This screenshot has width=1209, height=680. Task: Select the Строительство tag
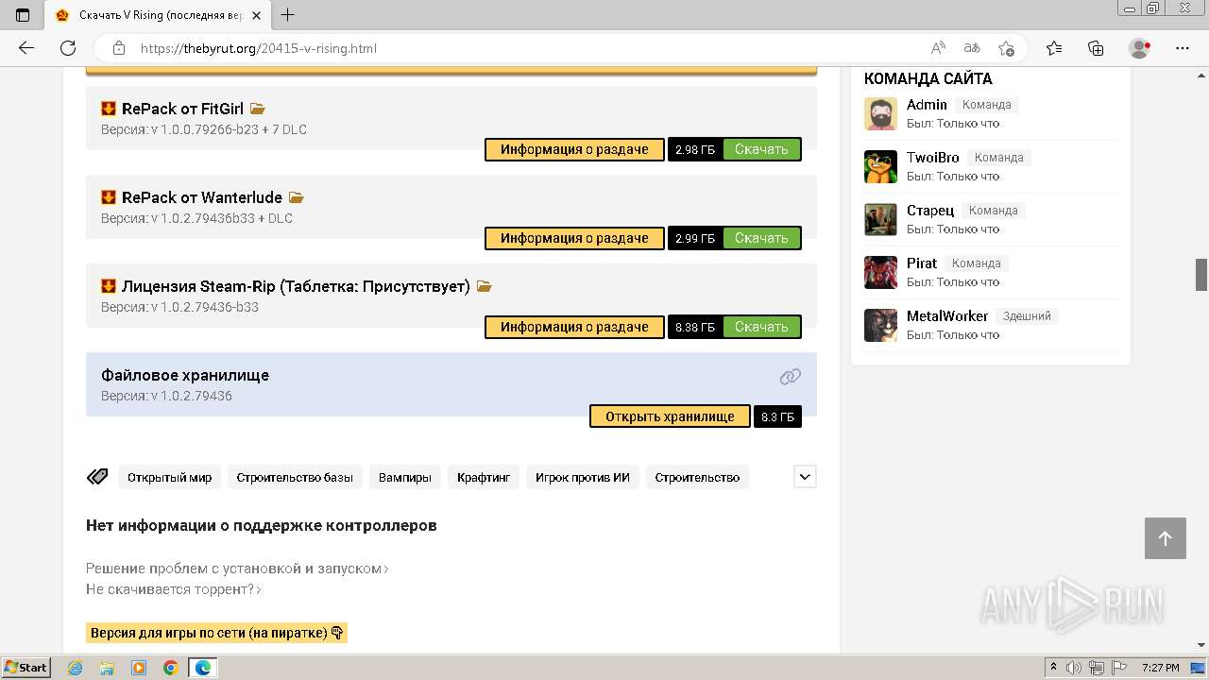[x=697, y=477]
